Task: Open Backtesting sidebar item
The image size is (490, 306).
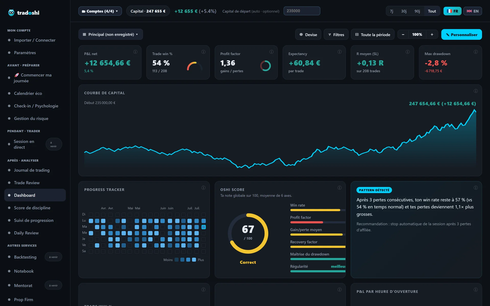Action: point(35,257)
